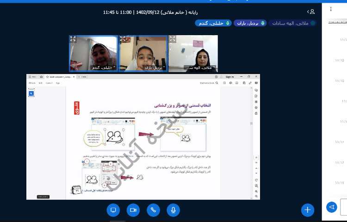
Task: Toggle the microphone mute button
Action: click(x=173, y=210)
